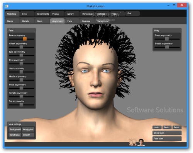Toggle Smooth shading in View settings
Image resolution: width=193 pixels, height=153 pixels.
tap(28, 135)
